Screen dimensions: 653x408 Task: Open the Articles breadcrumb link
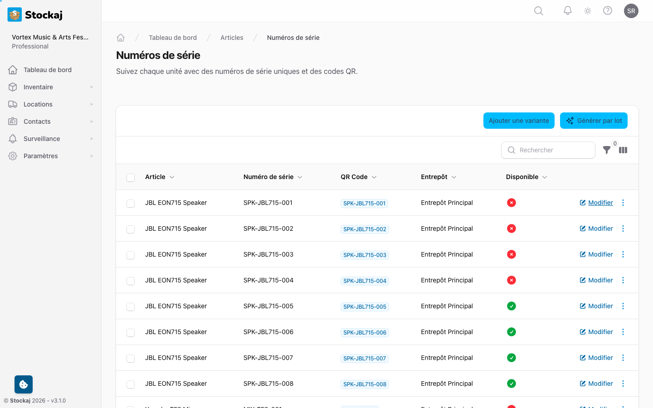232,38
